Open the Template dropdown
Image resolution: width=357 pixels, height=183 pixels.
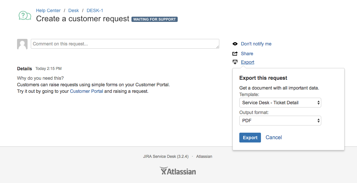(x=280, y=103)
